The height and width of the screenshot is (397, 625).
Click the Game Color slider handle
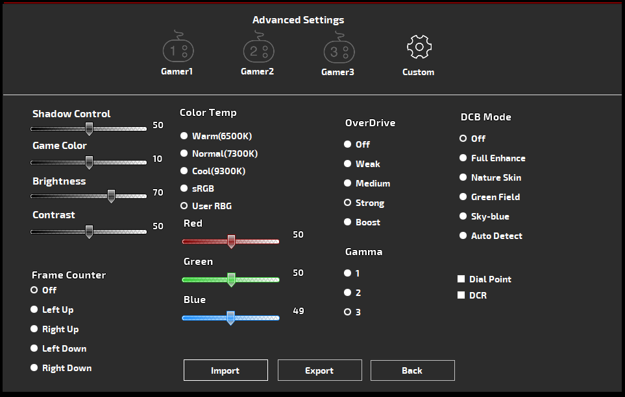[90, 163]
